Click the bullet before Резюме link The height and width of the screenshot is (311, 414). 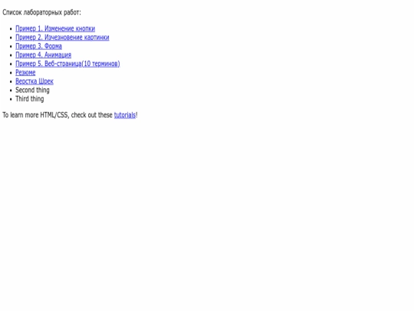coord(11,73)
